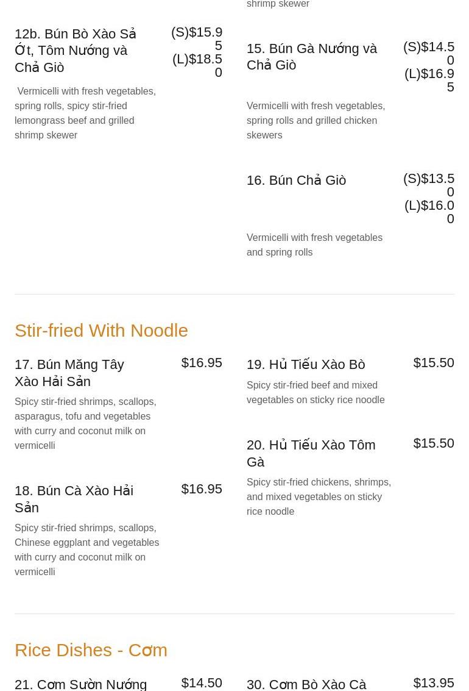469x691 pixels.
Task: Choose 17. Bún Măng Tây Xào Hải Sản
Action: click(x=69, y=373)
